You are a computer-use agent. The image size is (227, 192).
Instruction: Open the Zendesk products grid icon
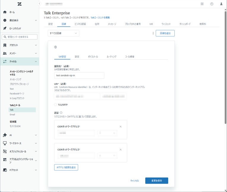(x=202, y=4)
